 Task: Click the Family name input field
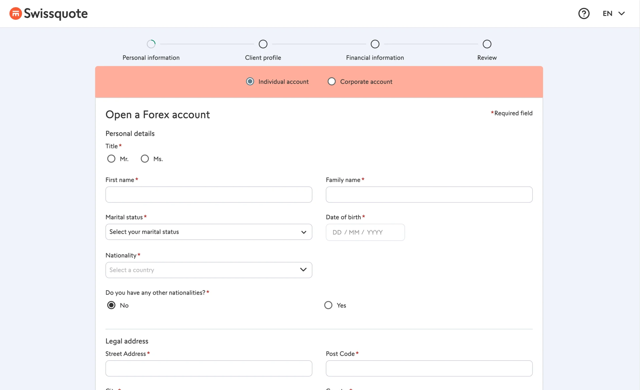[429, 195]
